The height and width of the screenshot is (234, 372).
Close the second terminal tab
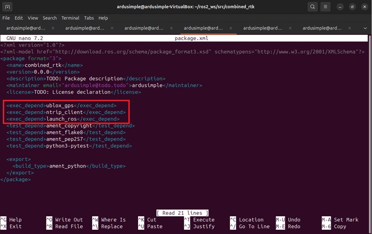coord(112,28)
